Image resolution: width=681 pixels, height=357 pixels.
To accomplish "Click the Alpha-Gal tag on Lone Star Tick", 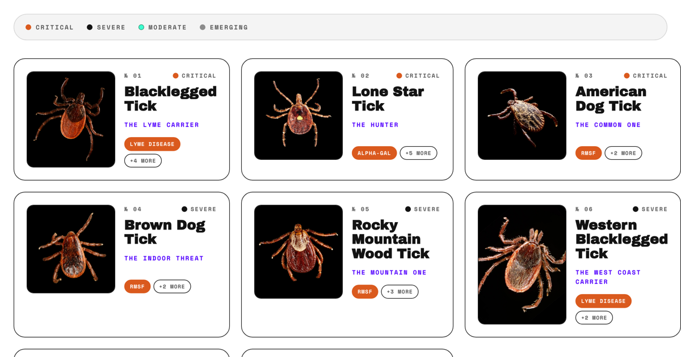I will tap(374, 153).
